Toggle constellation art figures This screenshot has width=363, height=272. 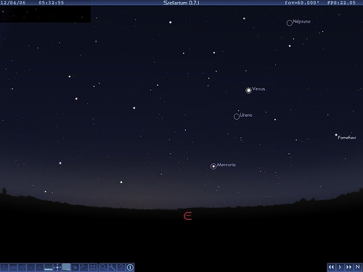[22, 268]
